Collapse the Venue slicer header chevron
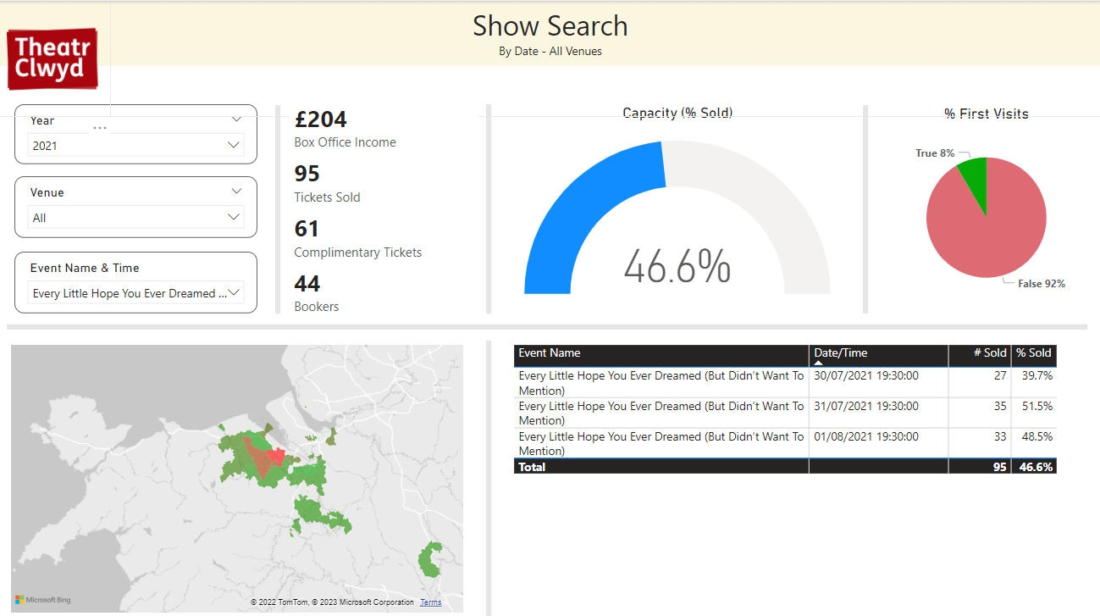This screenshot has height=616, width=1100. click(236, 191)
